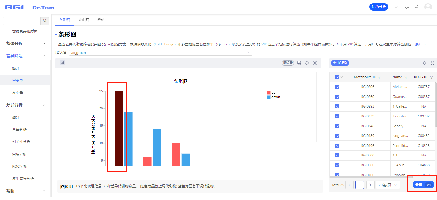Image resolution: width=437 pixels, height=200 pixels.
Task: Uncheck the select-all header checkbox
Action: [337, 77]
